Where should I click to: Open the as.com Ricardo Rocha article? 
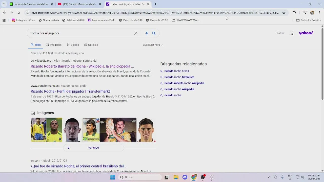tap(79, 166)
